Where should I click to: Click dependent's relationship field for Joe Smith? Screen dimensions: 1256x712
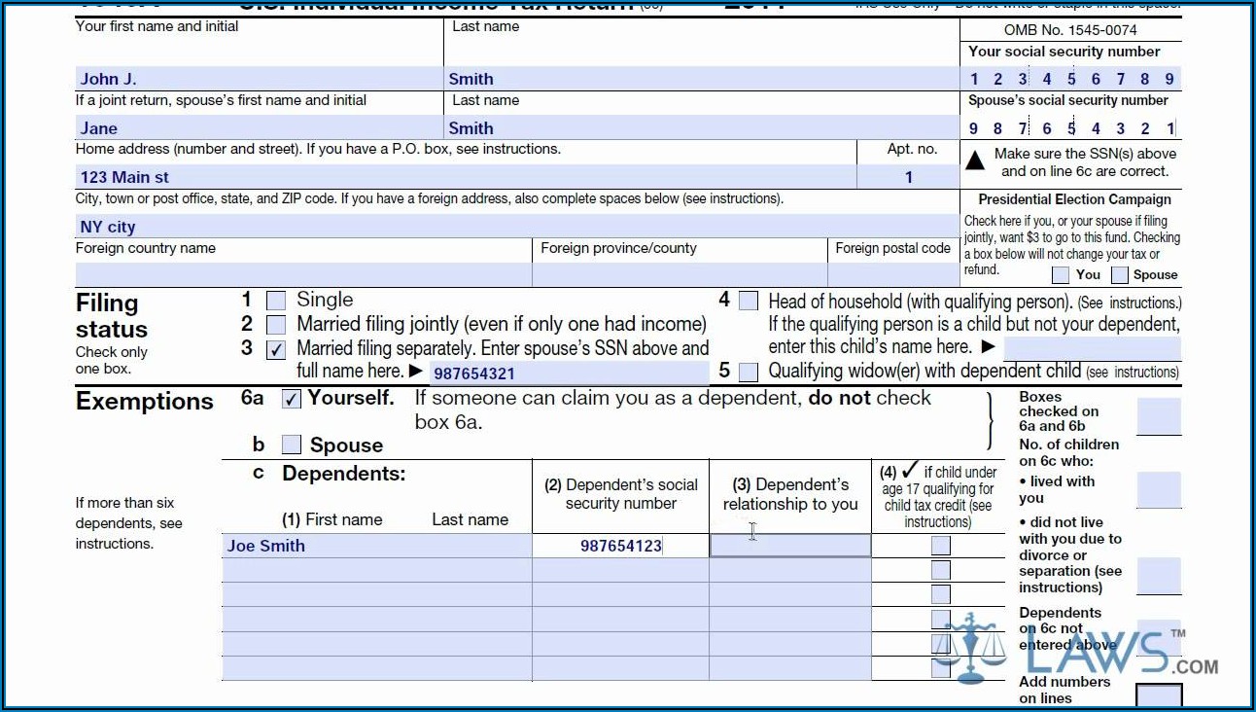[789, 546]
